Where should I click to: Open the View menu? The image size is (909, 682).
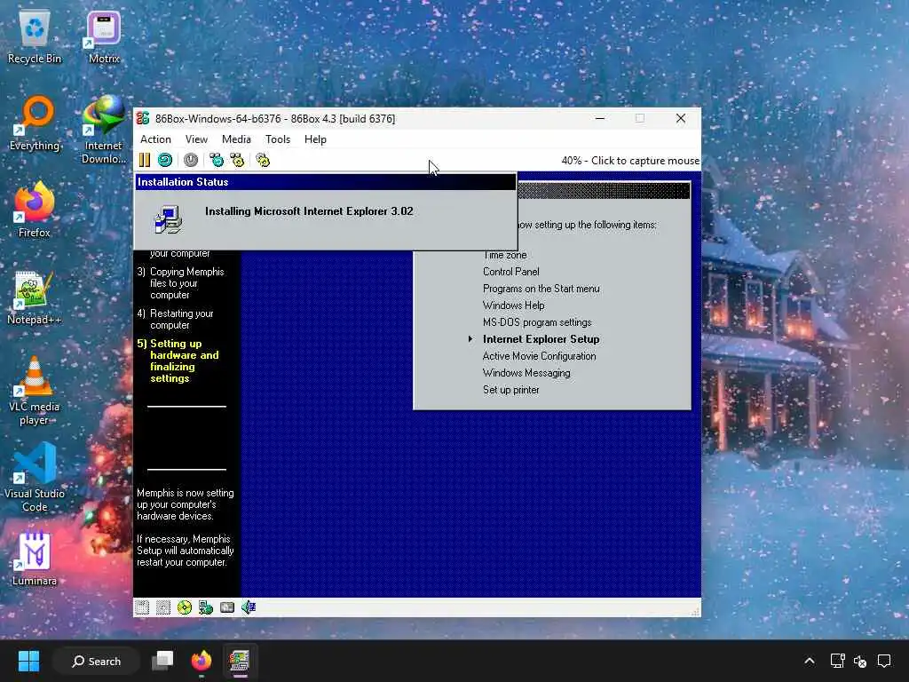click(x=196, y=139)
